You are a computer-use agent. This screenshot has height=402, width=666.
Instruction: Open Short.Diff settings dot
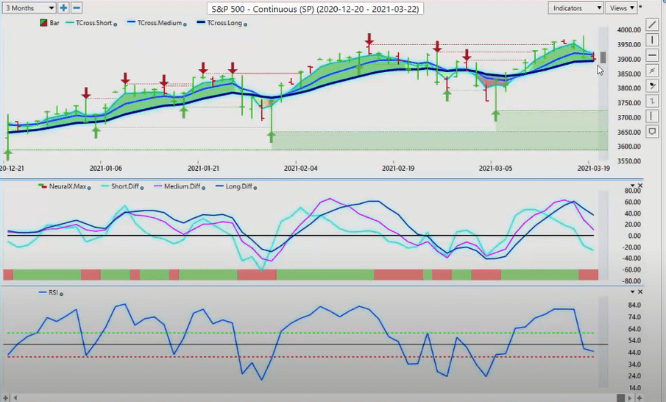pyautogui.click(x=142, y=188)
